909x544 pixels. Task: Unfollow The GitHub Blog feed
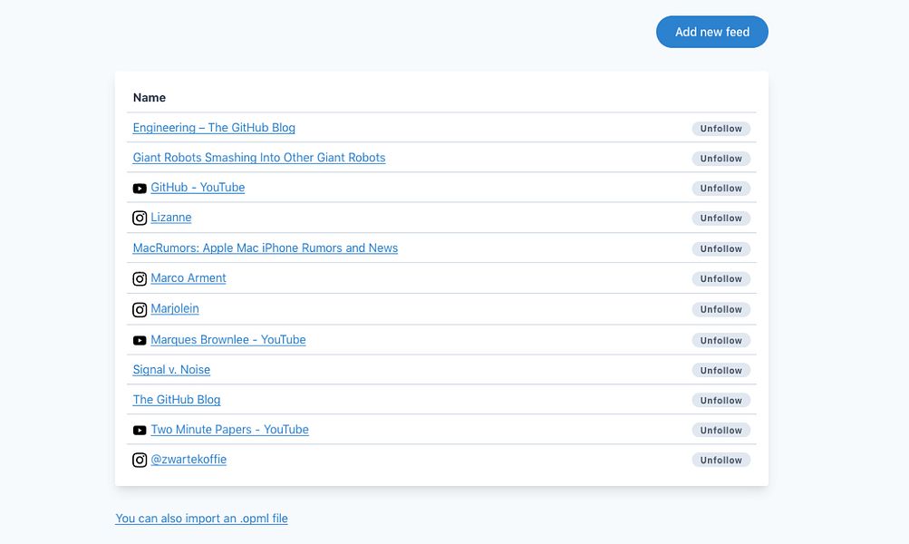[720, 400]
